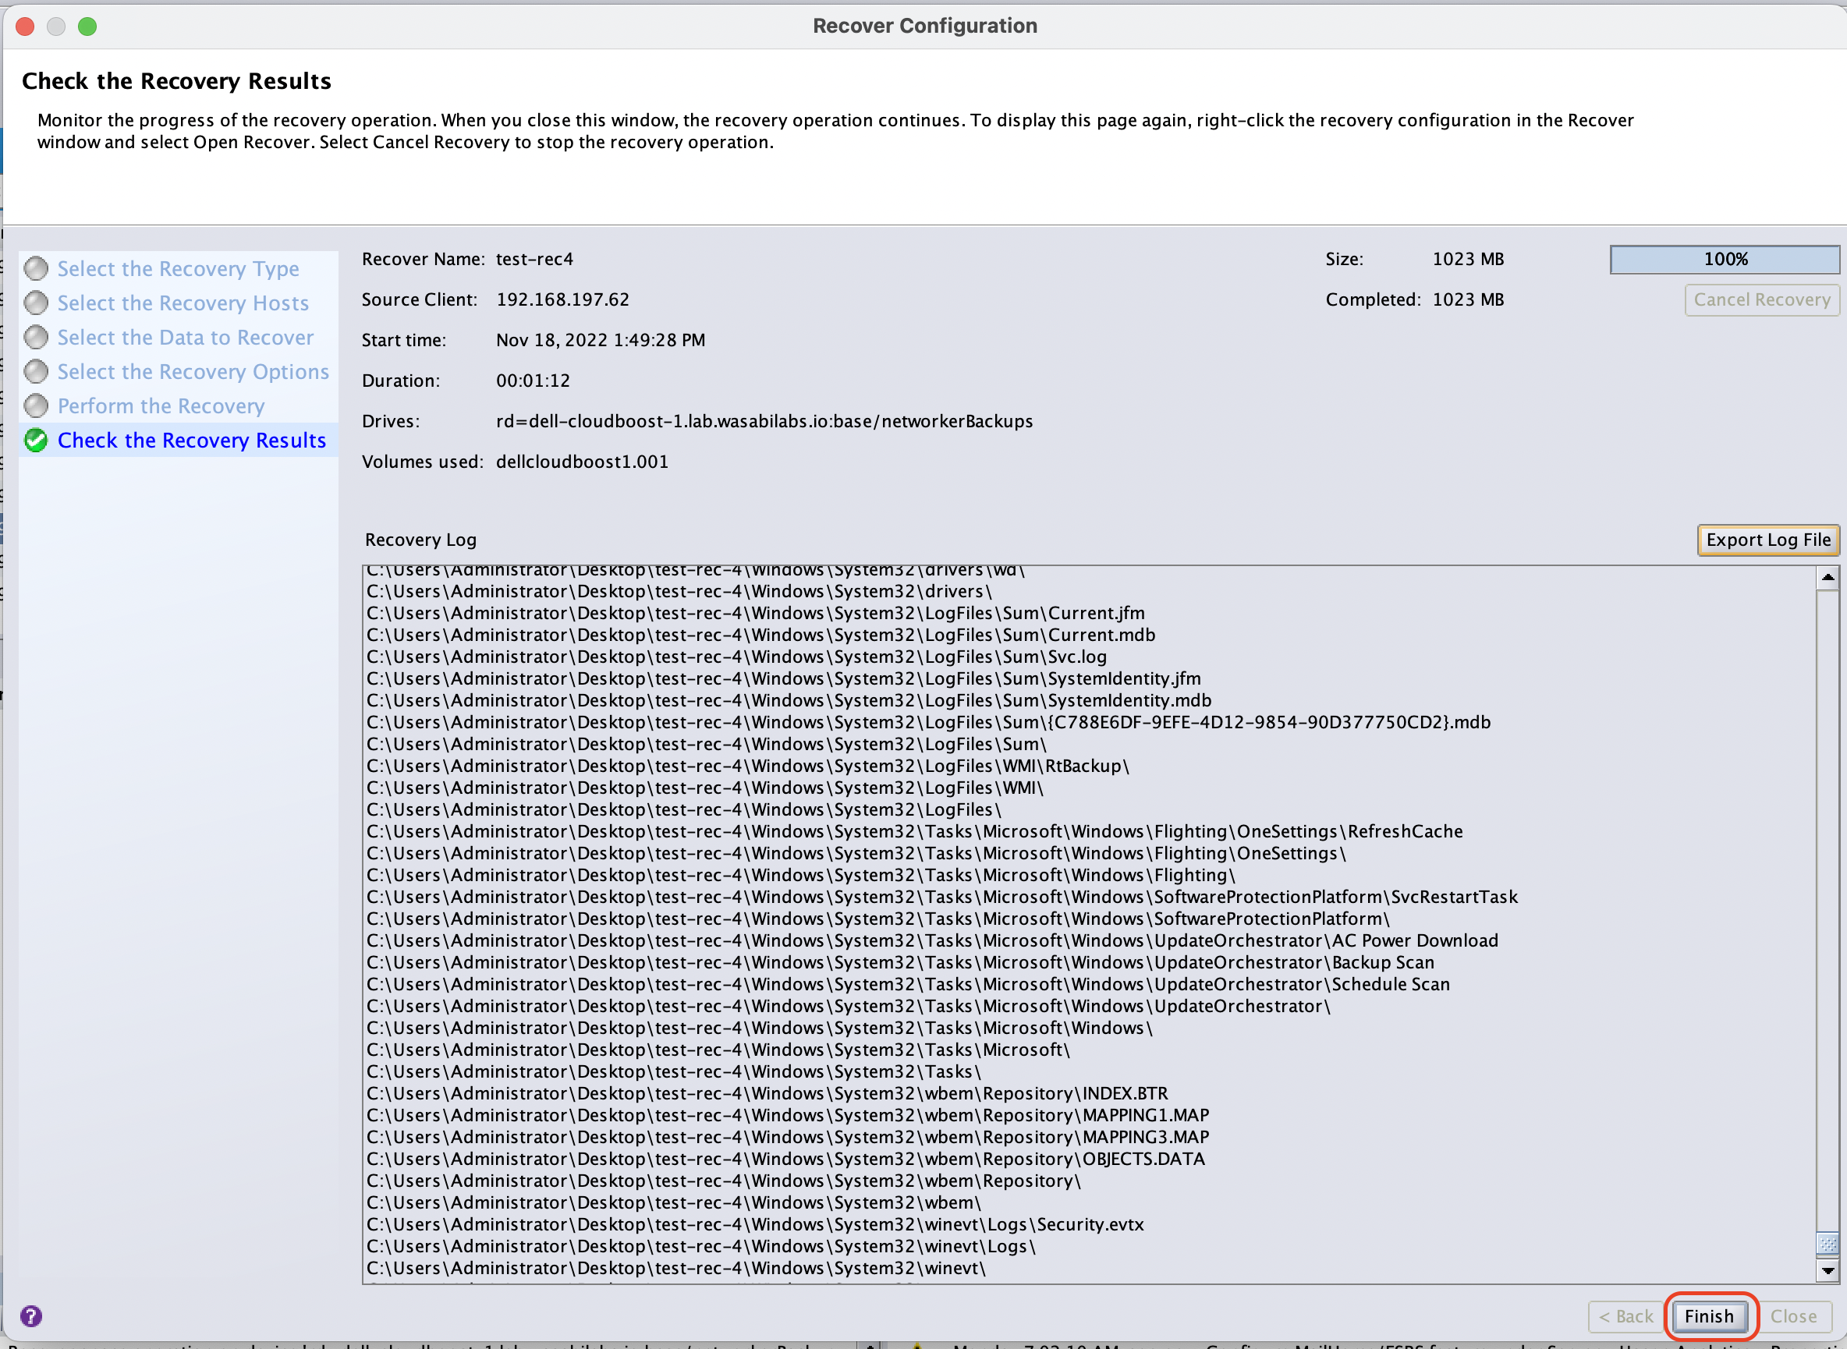The width and height of the screenshot is (1847, 1349).
Task: Click the Completed 1023 MB value
Action: click(x=1468, y=299)
